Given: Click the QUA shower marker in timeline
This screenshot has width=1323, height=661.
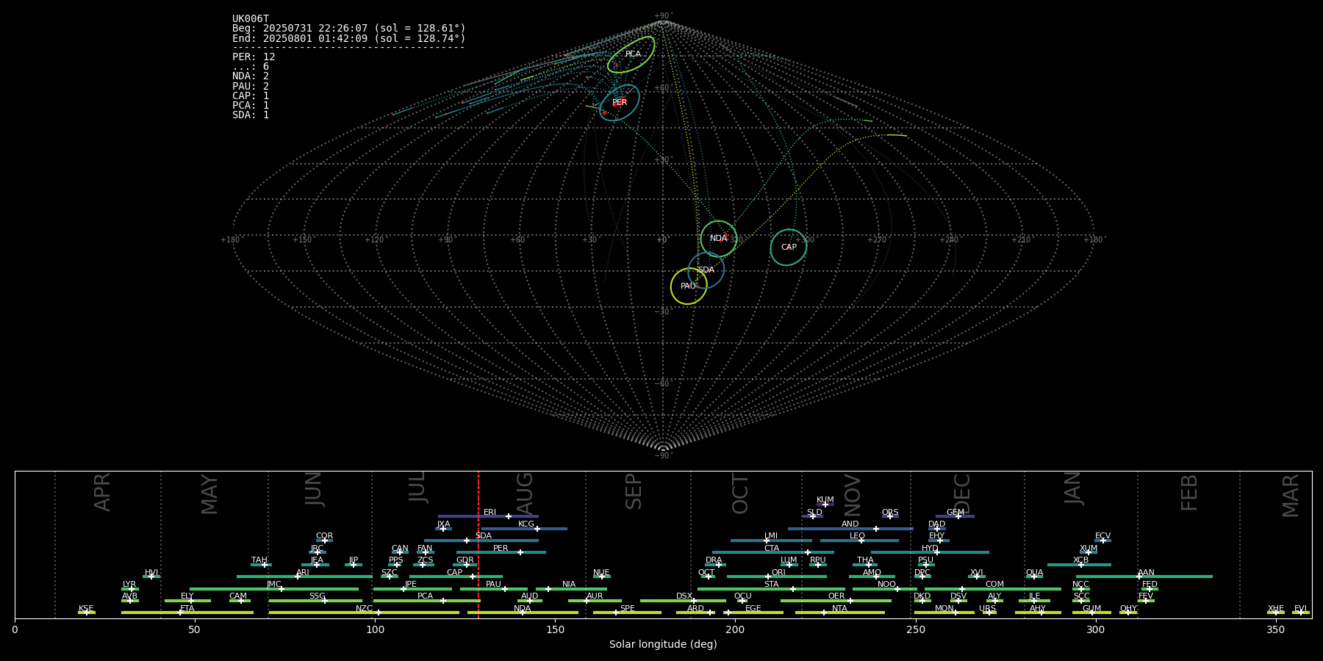Looking at the screenshot, I should (x=1034, y=577).
